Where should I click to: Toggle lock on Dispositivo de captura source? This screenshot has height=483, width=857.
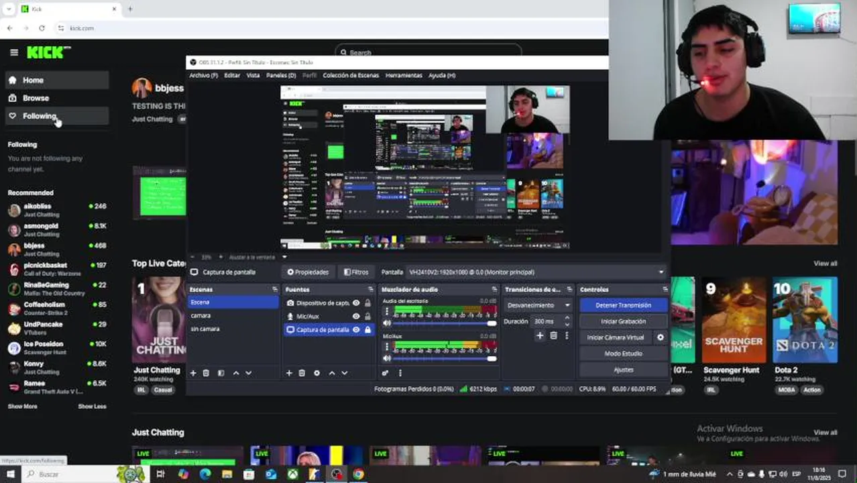click(367, 303)
